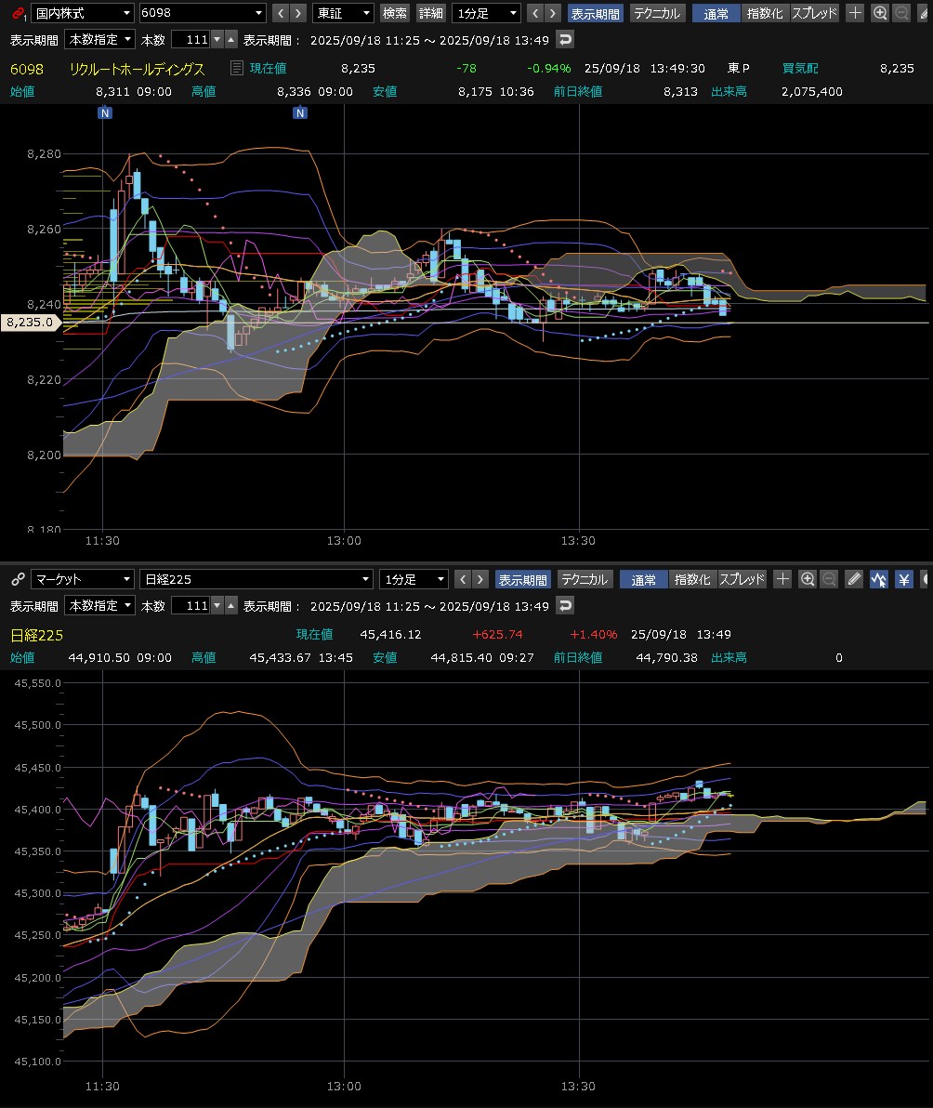Reset display period in the top chart

tap(565, 40)
